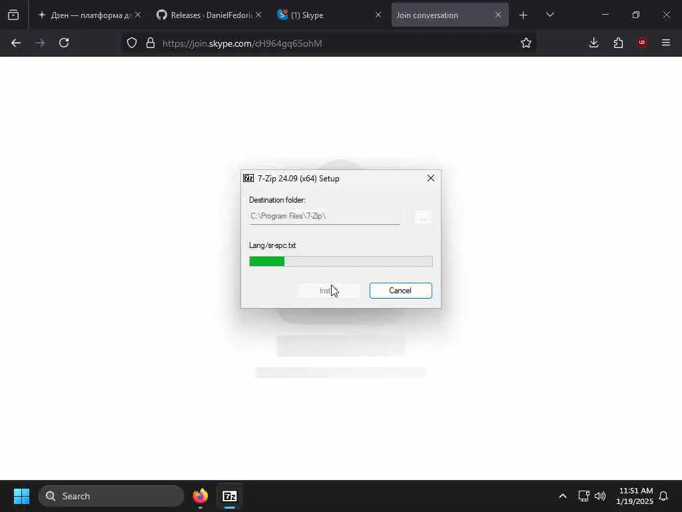Go forward to next page
The image size is (682, 512).
[40, 43]
